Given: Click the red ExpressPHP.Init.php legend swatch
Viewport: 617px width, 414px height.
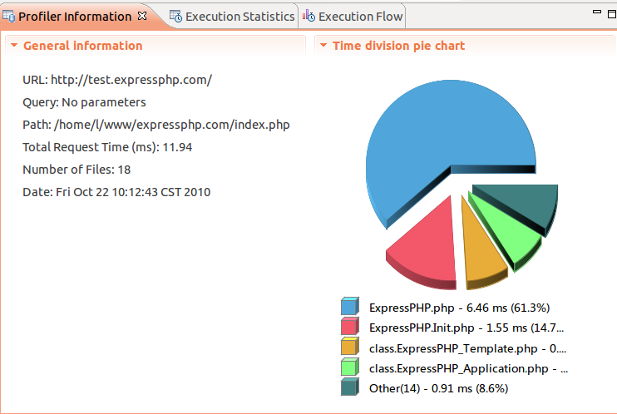Looking at the screenshot, I should [350, 326].
